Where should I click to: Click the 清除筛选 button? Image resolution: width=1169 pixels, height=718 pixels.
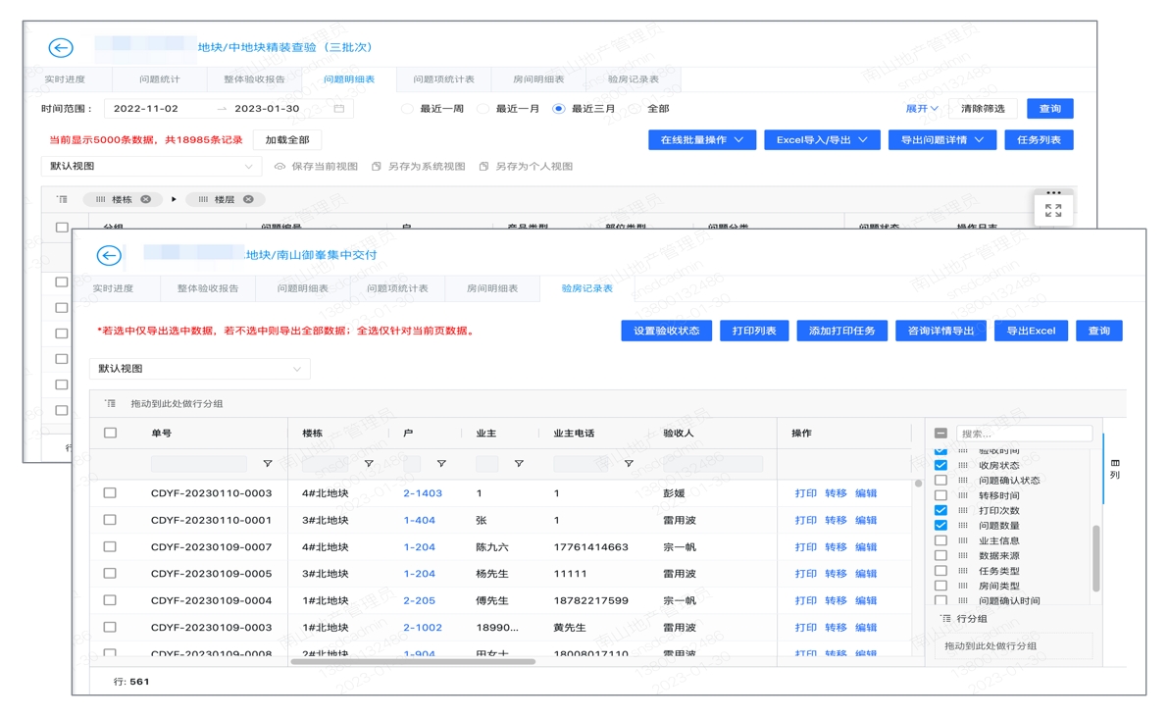[x=983, y=109]
